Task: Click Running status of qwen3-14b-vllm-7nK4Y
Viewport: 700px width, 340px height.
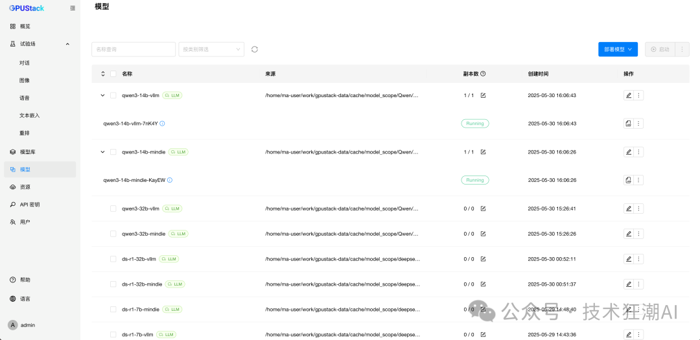Action: 475,124
